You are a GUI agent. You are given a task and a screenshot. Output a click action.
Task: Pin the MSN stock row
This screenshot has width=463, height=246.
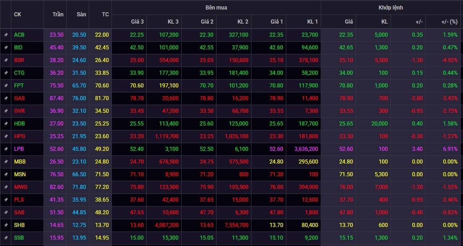(5, 174)
